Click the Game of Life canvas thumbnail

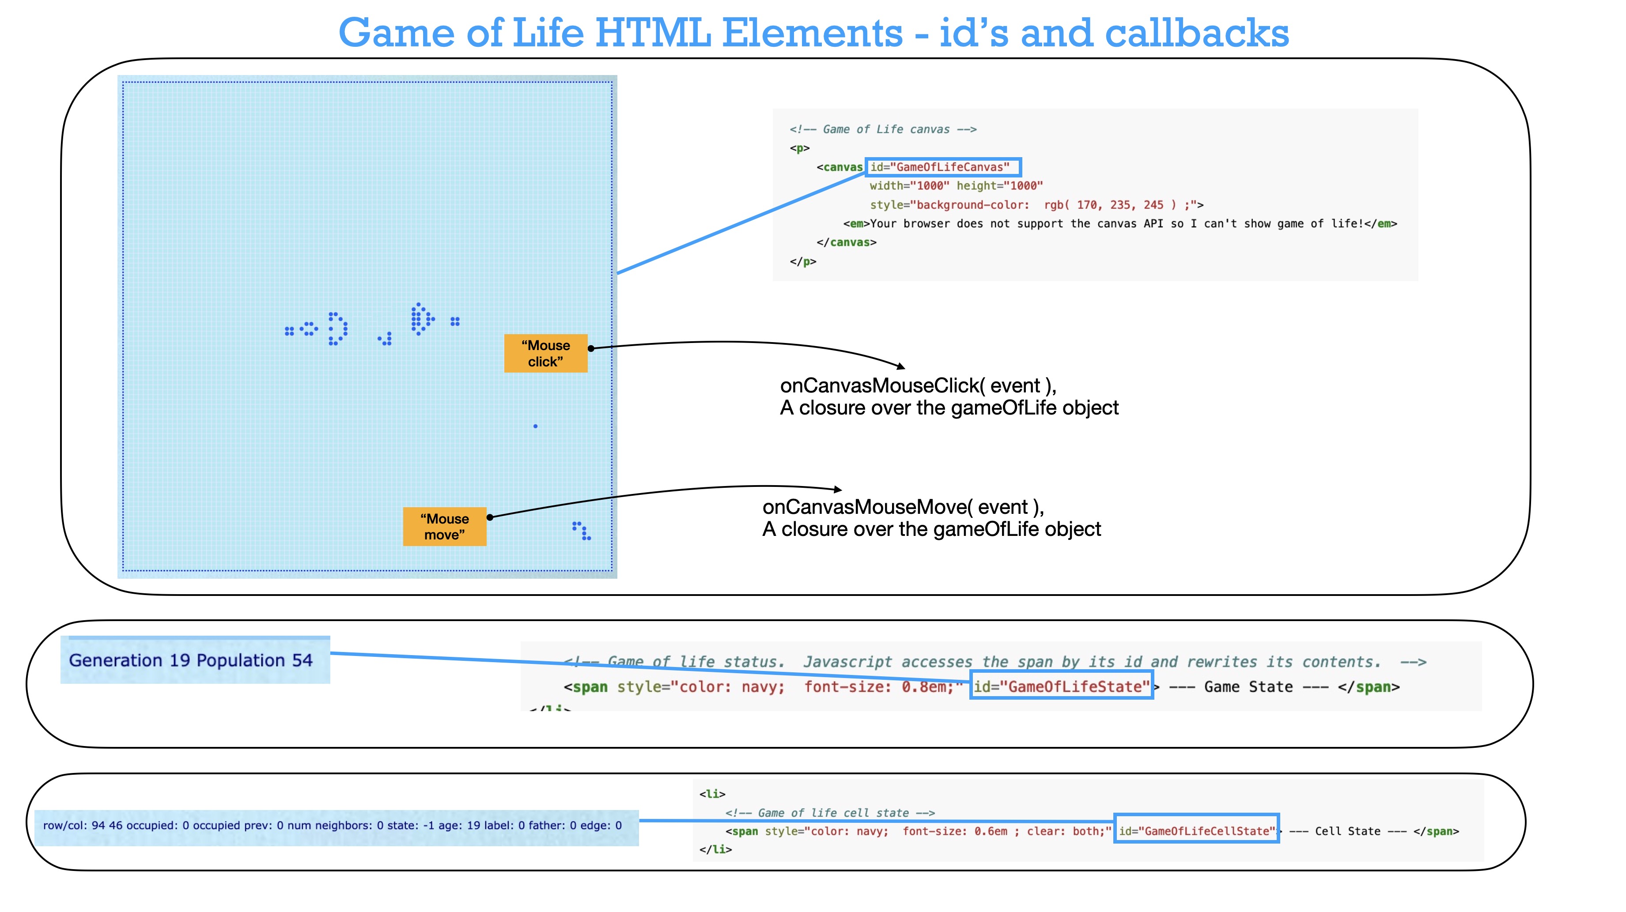[x=367, y=326]
